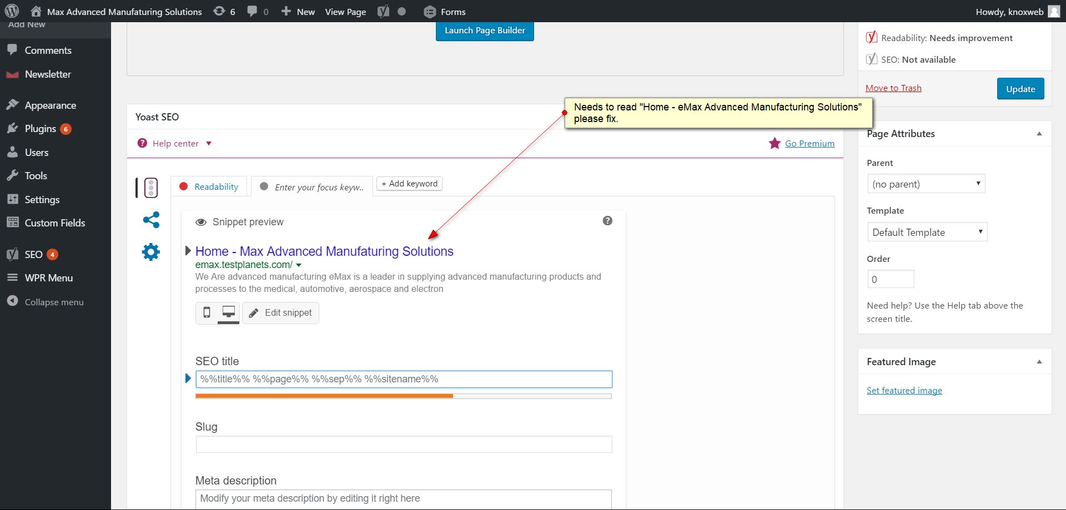Click the SEO title length progress bar
Viewport: 1066px width, 510px height.
(x=403, y=396)
